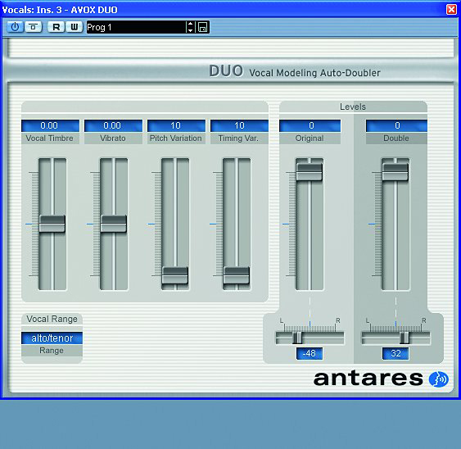Image resolution: width=461 pixels, height=449 pixels.
Task: Click the Vocal Range heading
Action: click(52, 319)
